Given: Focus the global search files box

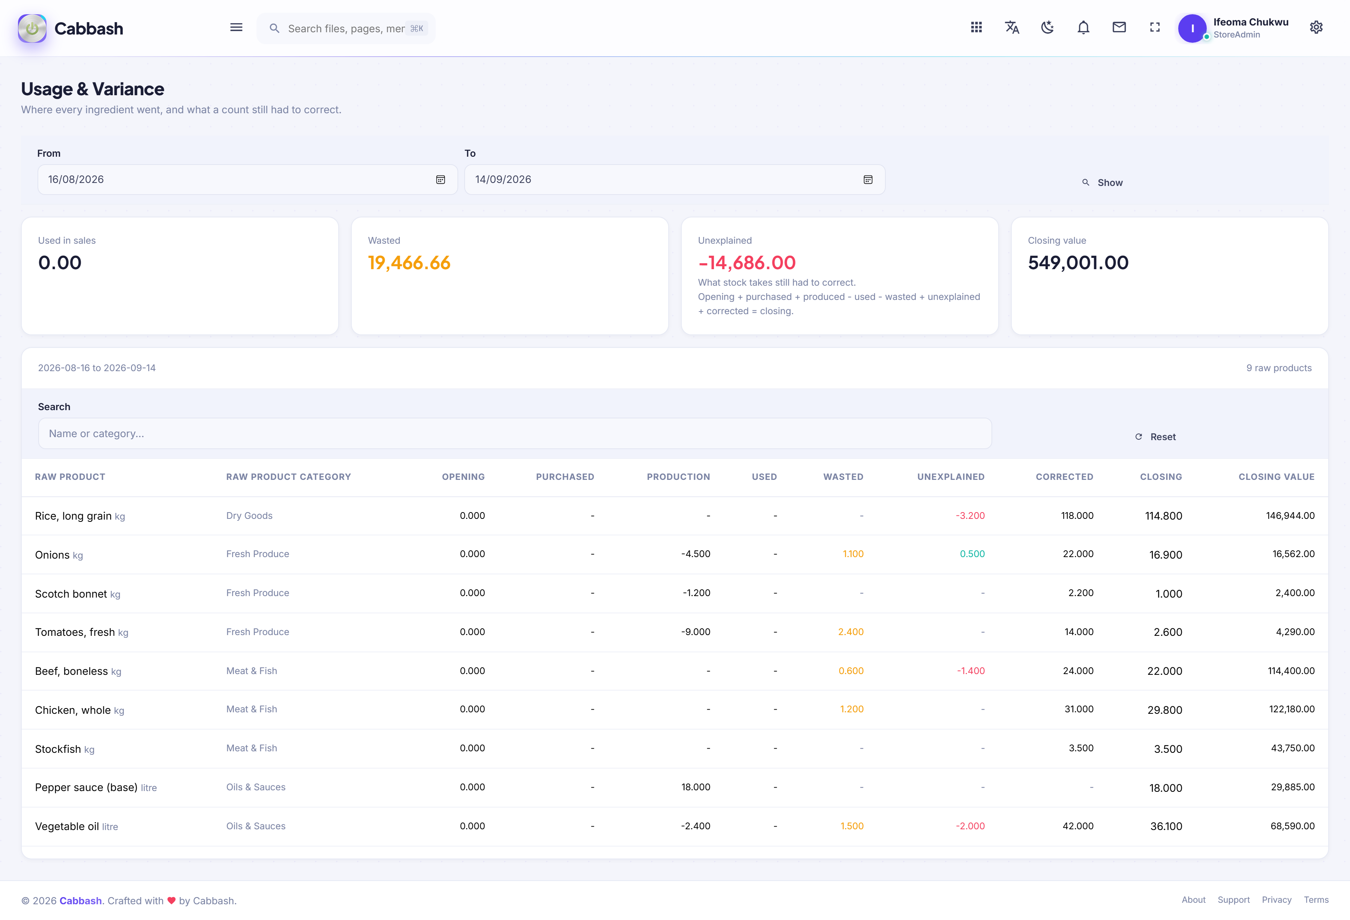Looking at the screenshot, I should (346, 28).
